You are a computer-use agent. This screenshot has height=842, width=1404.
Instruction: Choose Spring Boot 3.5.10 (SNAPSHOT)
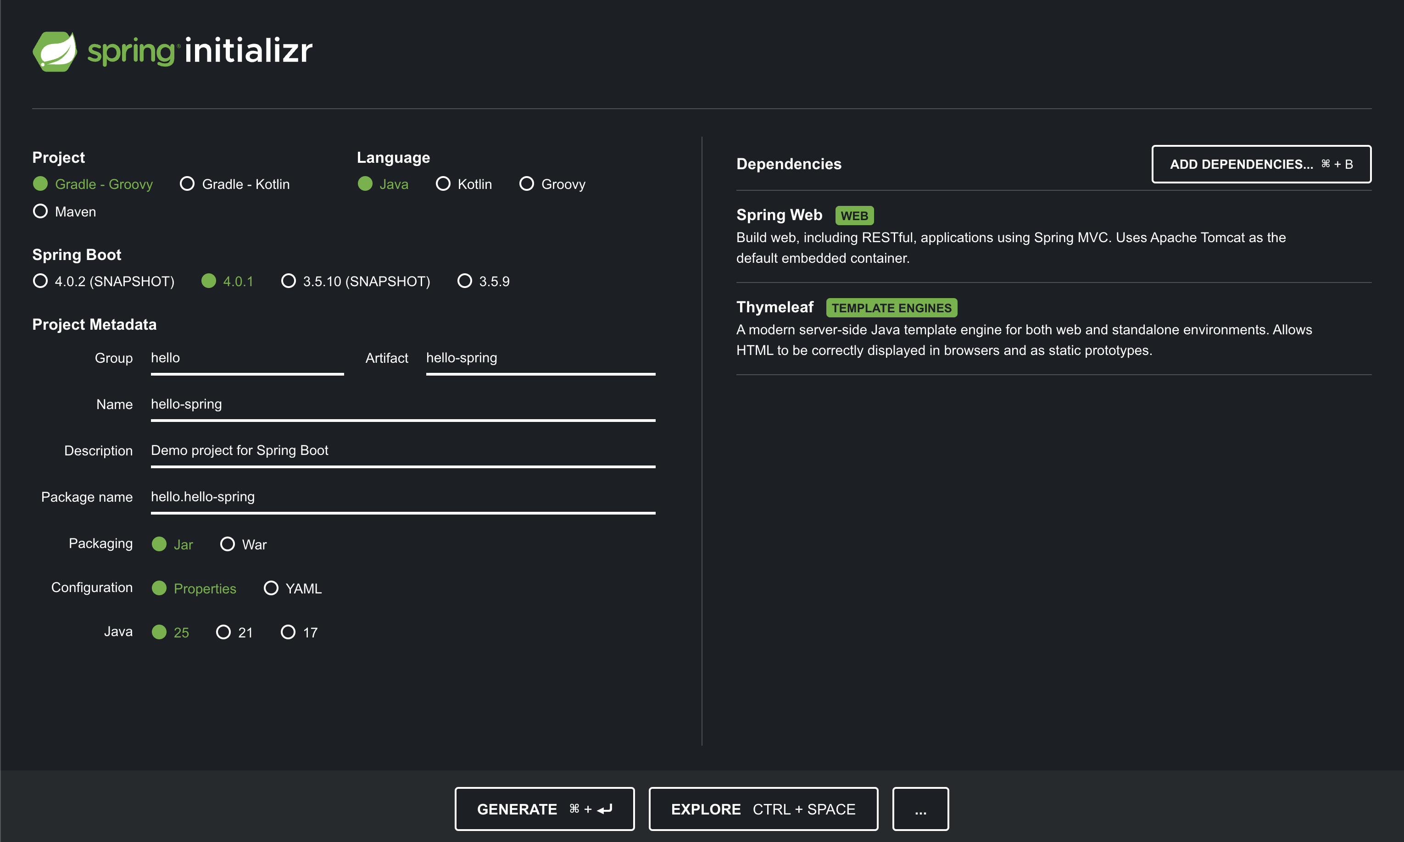pos(289,281)
